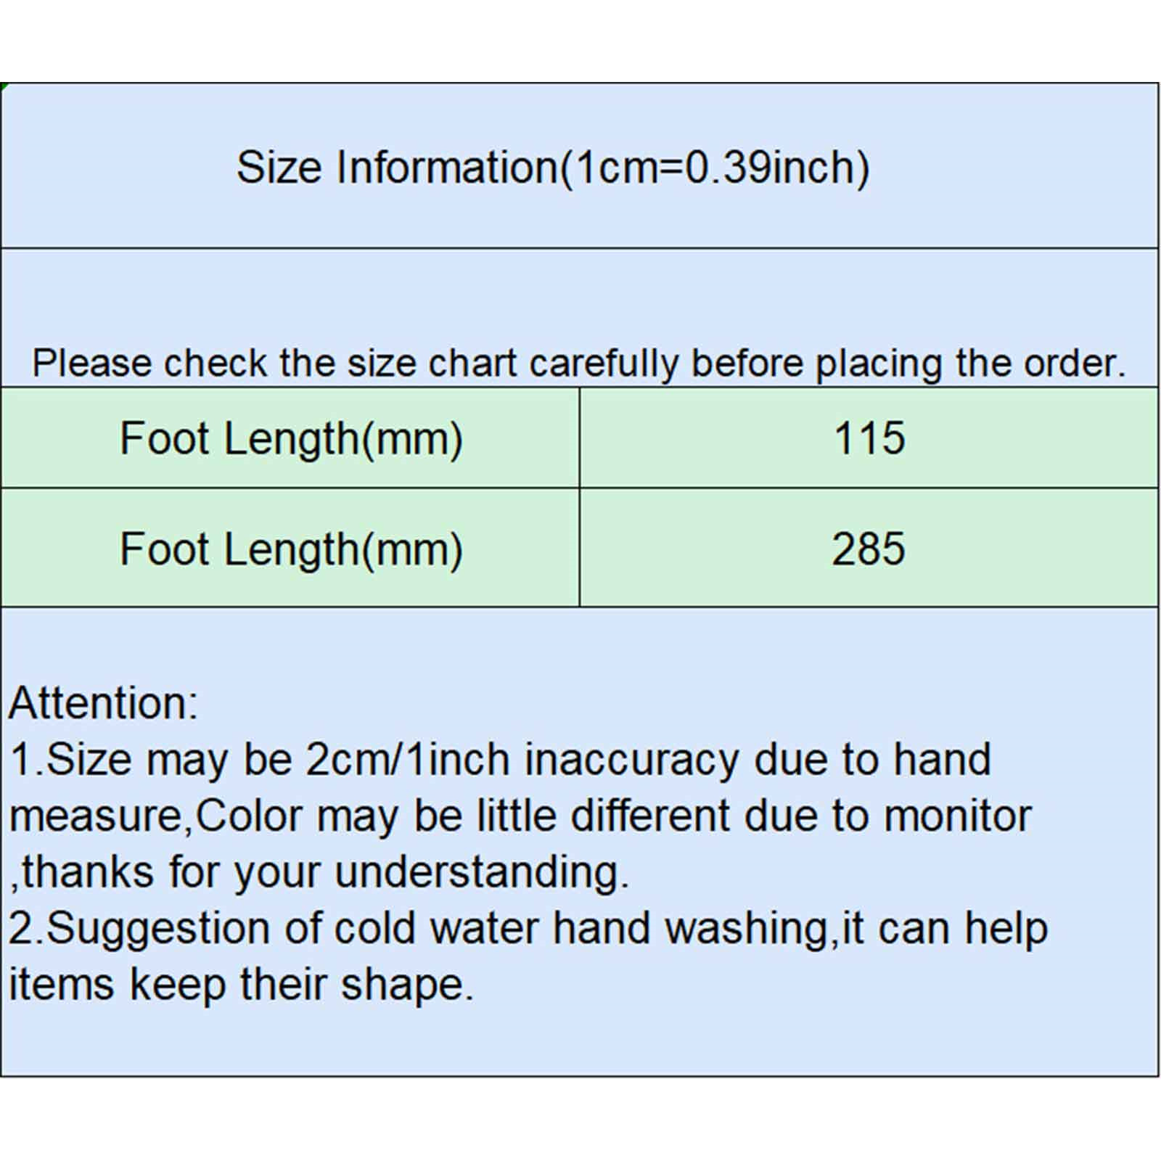Click the Attention: heading text
Image resolution: width=1161 pixels, height=1161 pixels.
(x=103, y=703)
